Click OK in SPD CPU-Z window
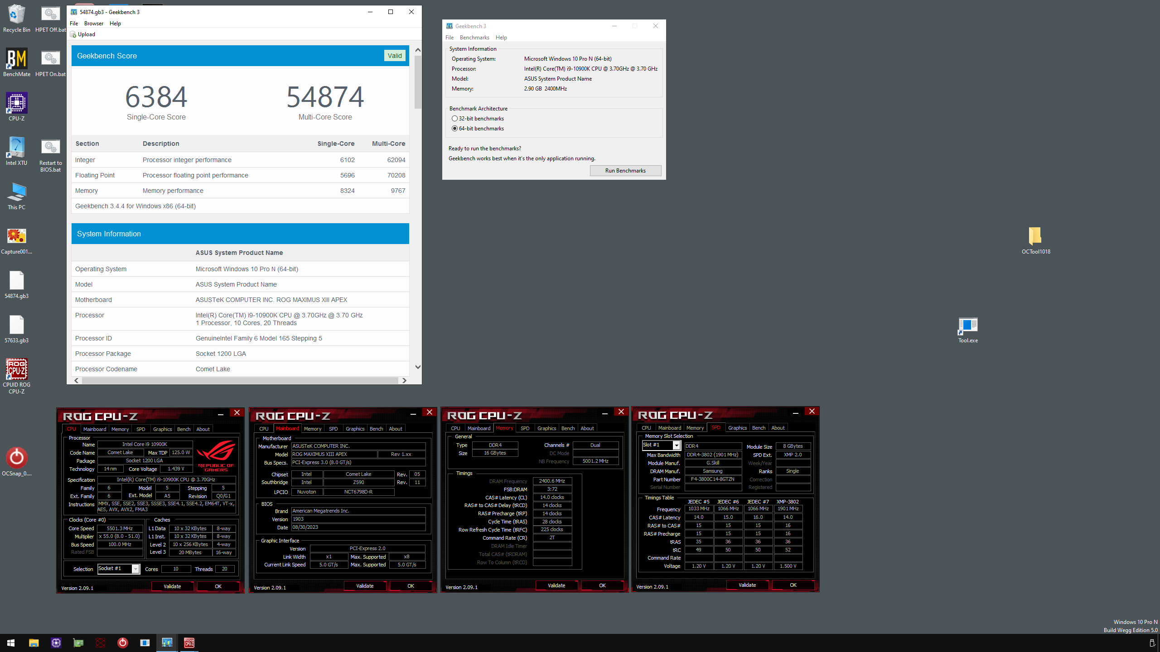 [x=793, y=585]
